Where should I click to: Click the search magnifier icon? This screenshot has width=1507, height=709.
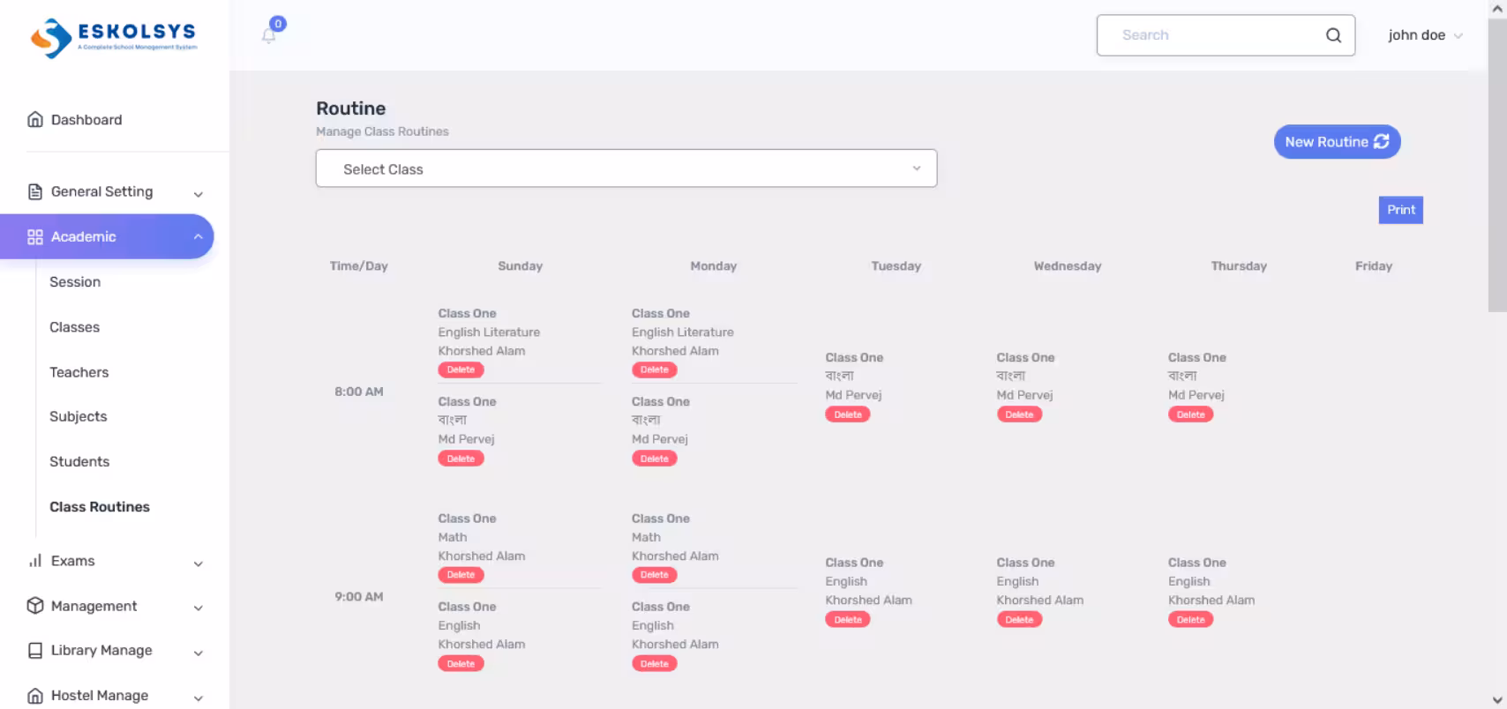(1333, 35)
